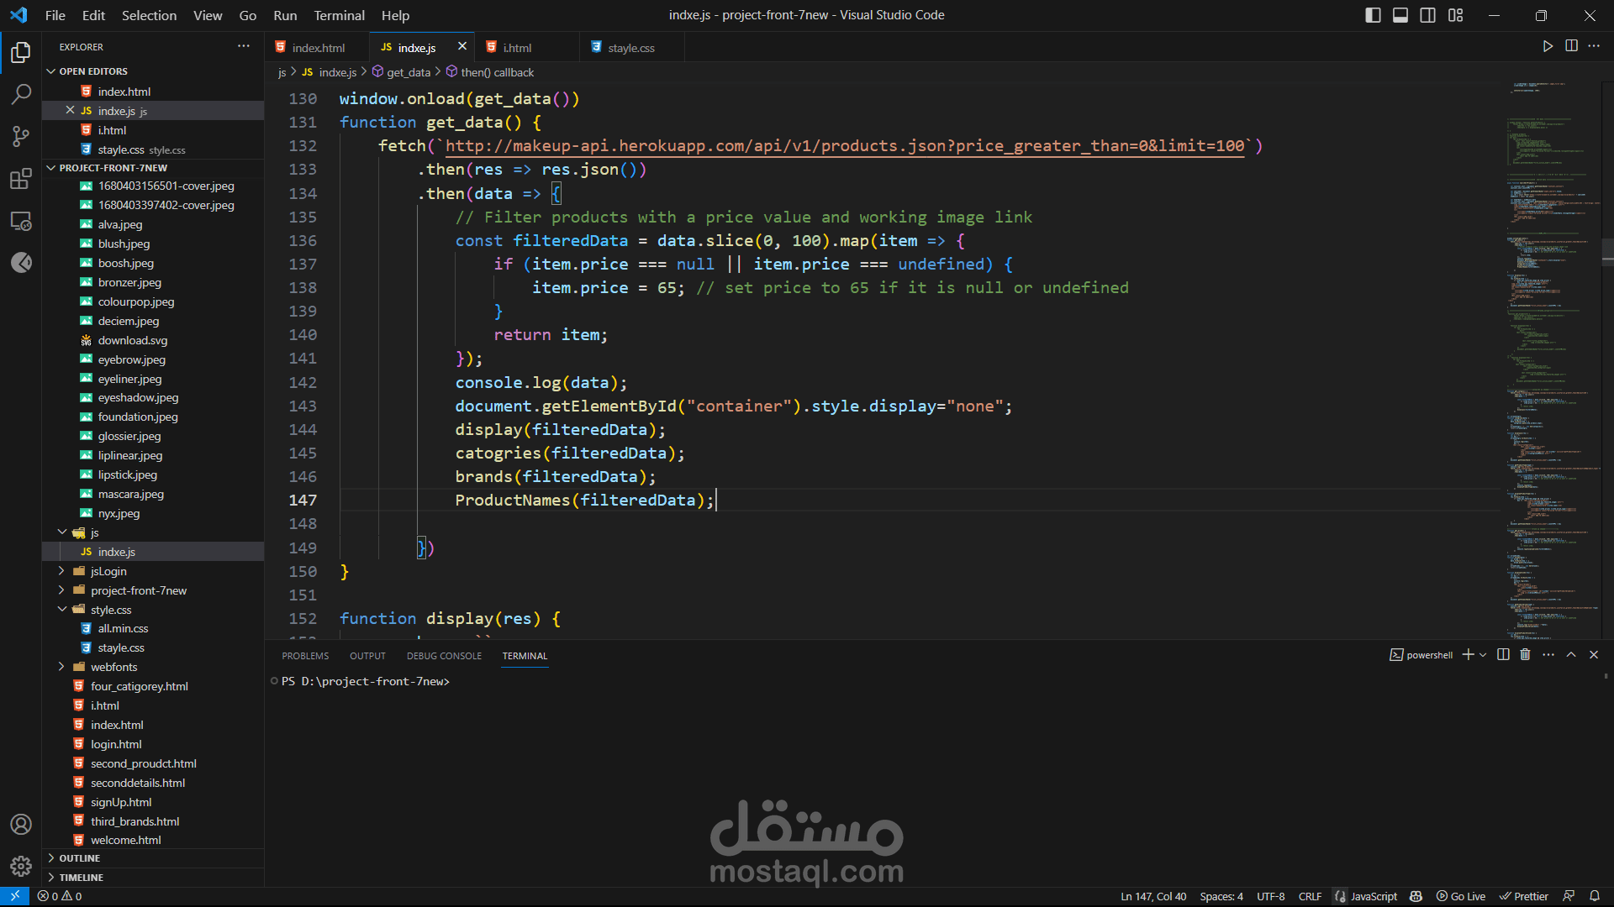Toggle Prettier in the status bar
This screenshot has width=1614, height=907.
pos(1524,896)
